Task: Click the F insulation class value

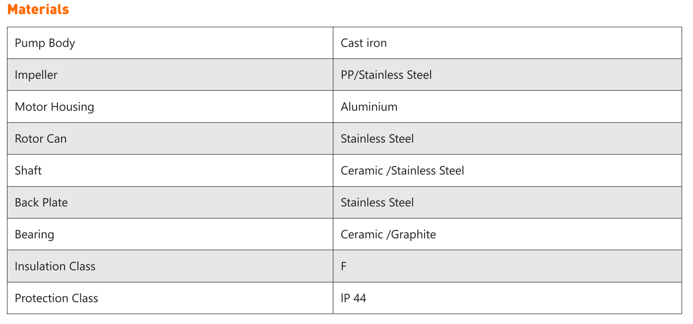Action: (343, 266)
